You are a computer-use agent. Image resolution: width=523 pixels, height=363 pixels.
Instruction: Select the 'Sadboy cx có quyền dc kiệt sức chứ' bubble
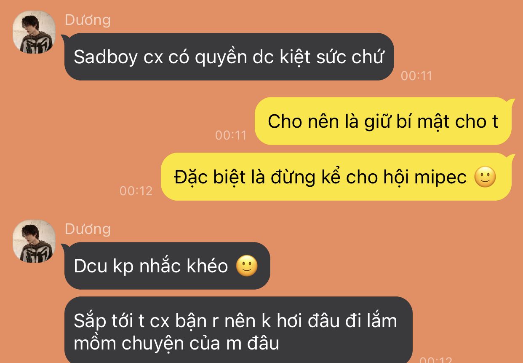coord(229,56)
